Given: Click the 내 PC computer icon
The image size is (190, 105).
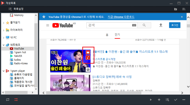Looking at the screenshot, I should (x=8, y=37).
